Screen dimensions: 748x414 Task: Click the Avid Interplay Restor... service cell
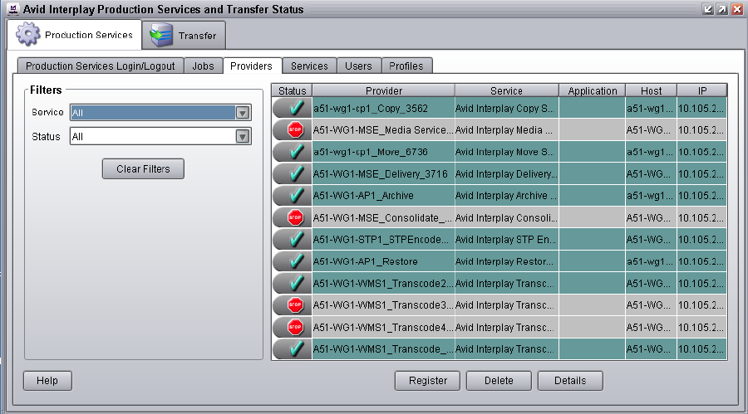[507, 261]
